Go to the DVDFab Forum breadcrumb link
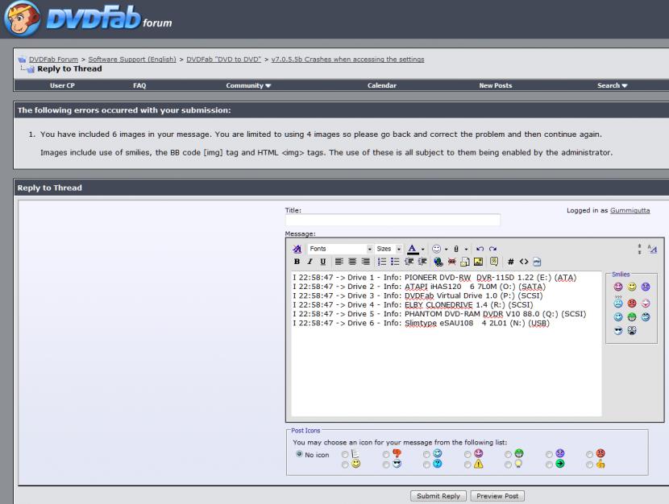The height and width of the screenshot is (504, 669). [53, 60]
